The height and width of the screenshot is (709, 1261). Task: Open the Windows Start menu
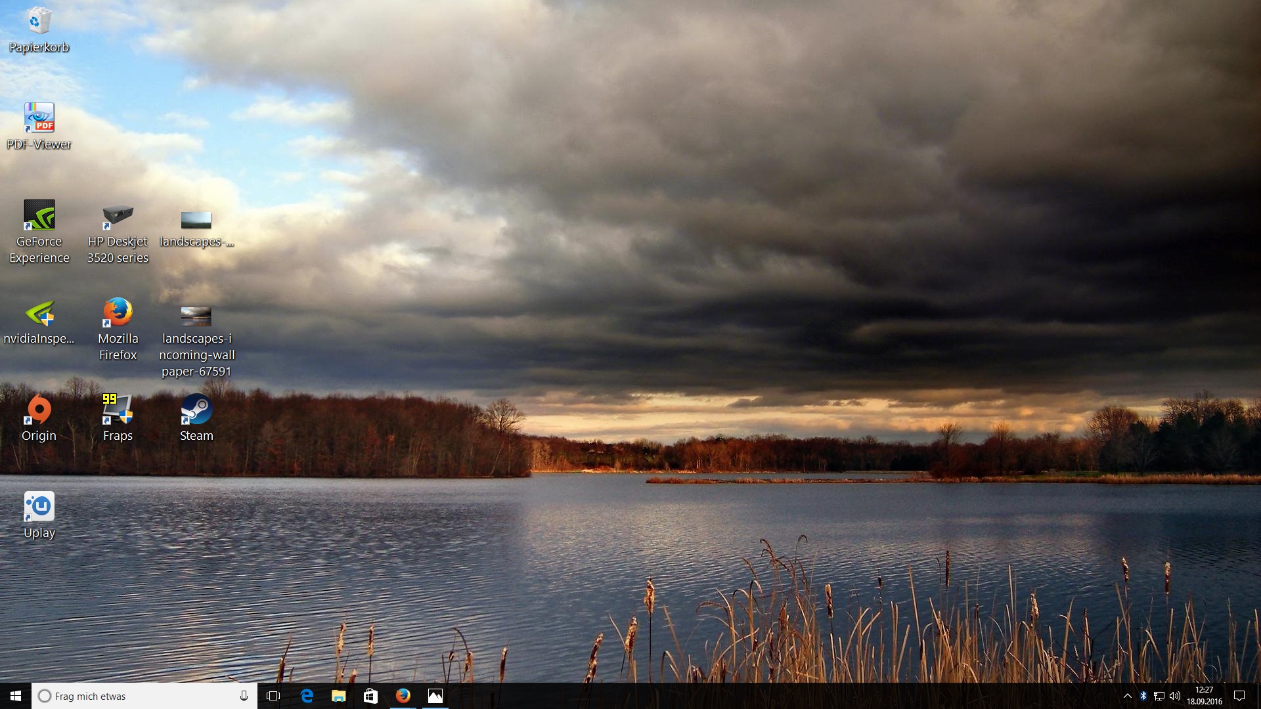(x=16, y=696)
